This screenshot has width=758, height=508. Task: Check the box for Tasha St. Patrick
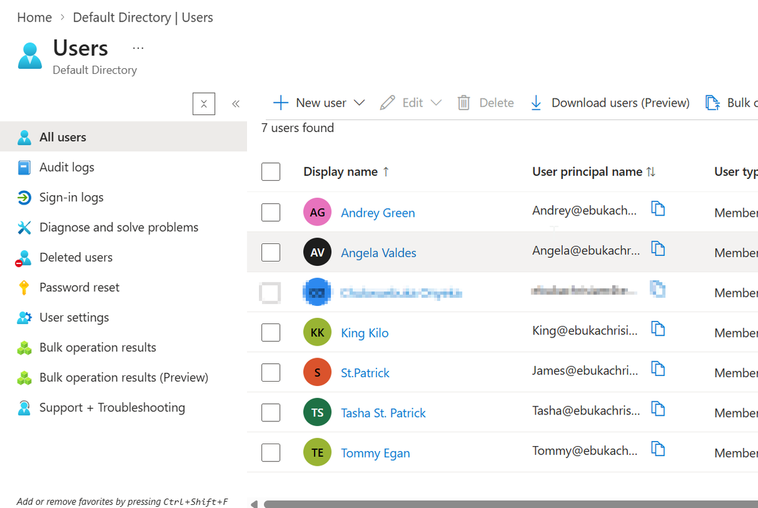click(x=270, y=413)
